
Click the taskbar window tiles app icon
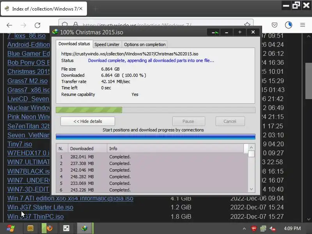tap(66, 228)
